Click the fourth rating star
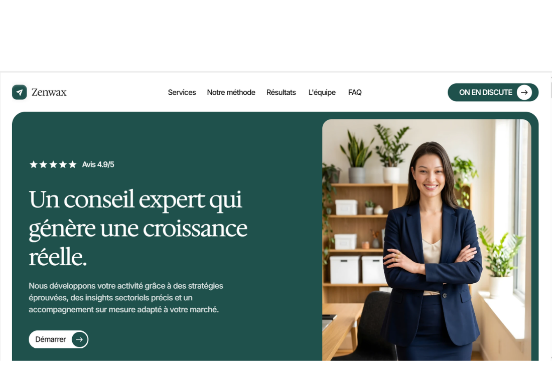552x385 pixels. [63, 164]
